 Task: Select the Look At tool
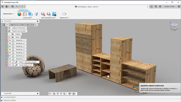[54, 93]
